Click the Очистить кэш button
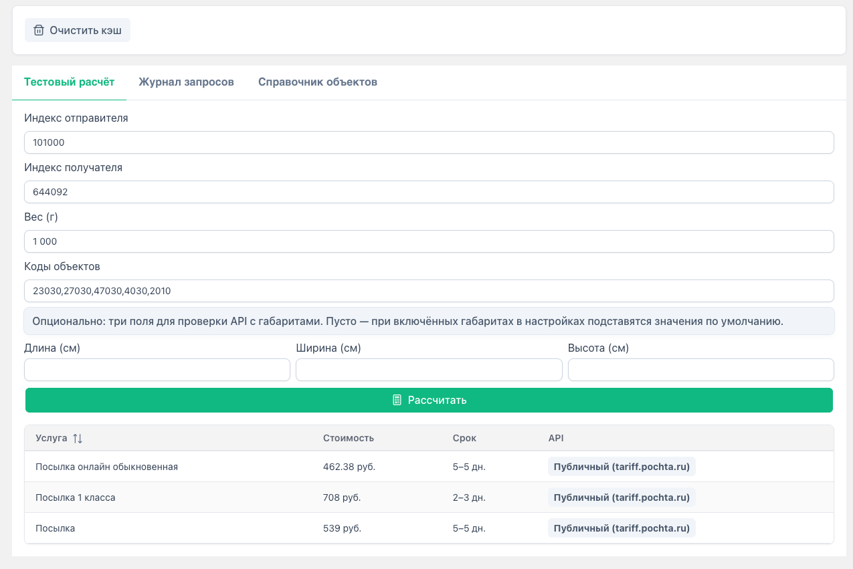The height and width of the screenshot is (569, 853). 78,30
